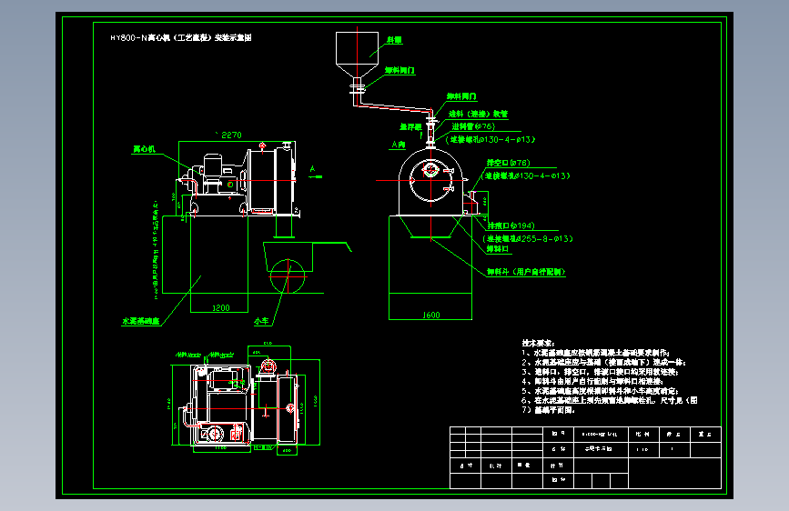Screen dimensions: 789x511
Task: Select the '水泥基础座' label
Action: [141, 321]
